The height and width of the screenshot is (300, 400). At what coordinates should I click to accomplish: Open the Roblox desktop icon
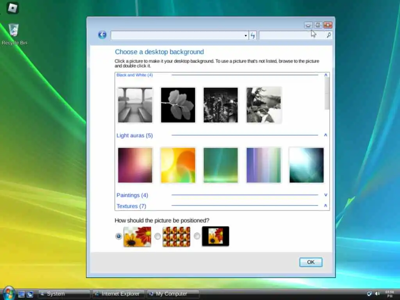coord(12,8)
